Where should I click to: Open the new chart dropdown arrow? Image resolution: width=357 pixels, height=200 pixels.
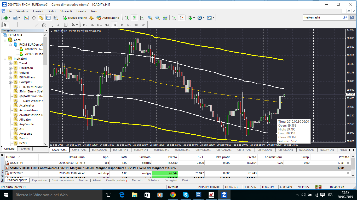click(x=9, y=18)
